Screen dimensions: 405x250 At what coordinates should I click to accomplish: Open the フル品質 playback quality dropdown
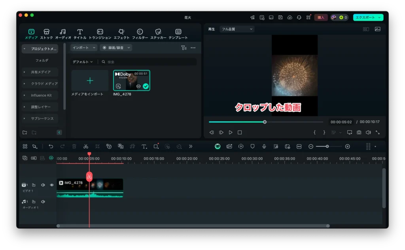tap(237, 29)
